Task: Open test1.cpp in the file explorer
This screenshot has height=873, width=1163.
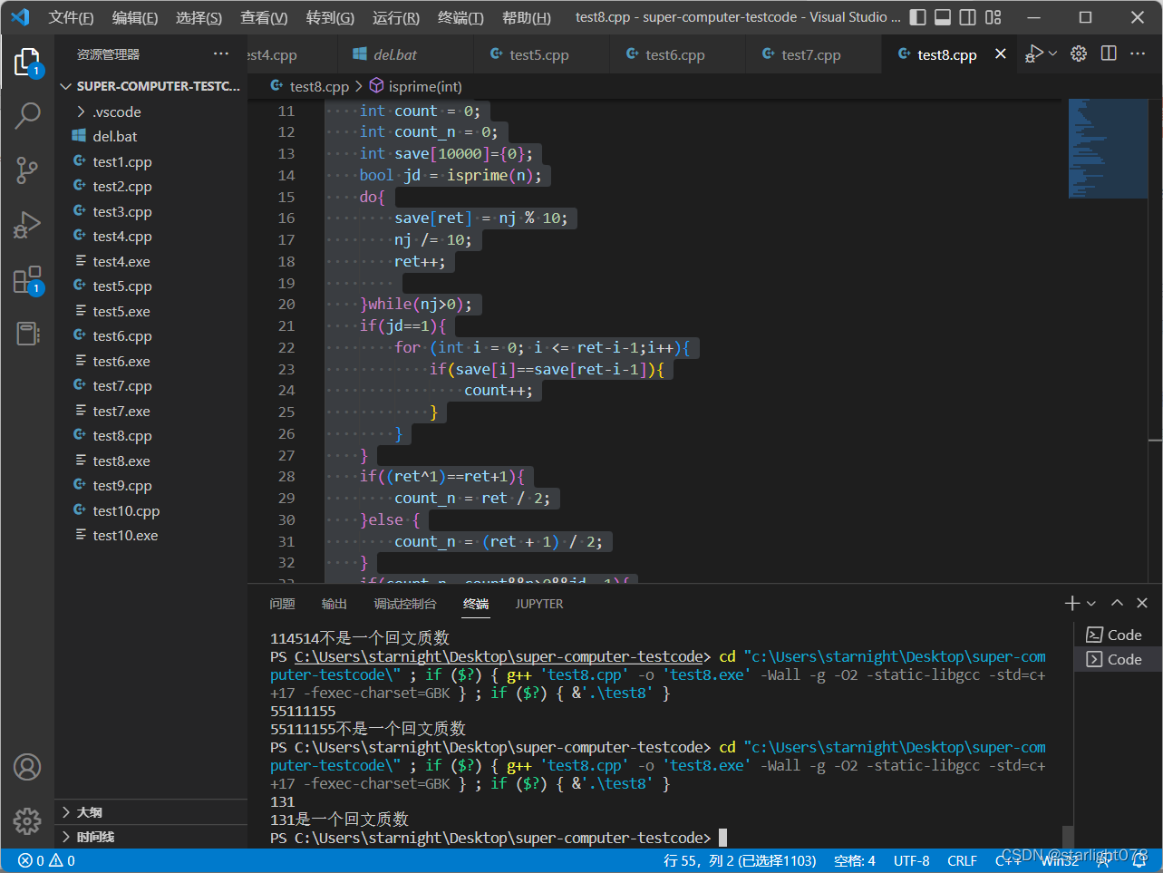Action: (150, 161)
